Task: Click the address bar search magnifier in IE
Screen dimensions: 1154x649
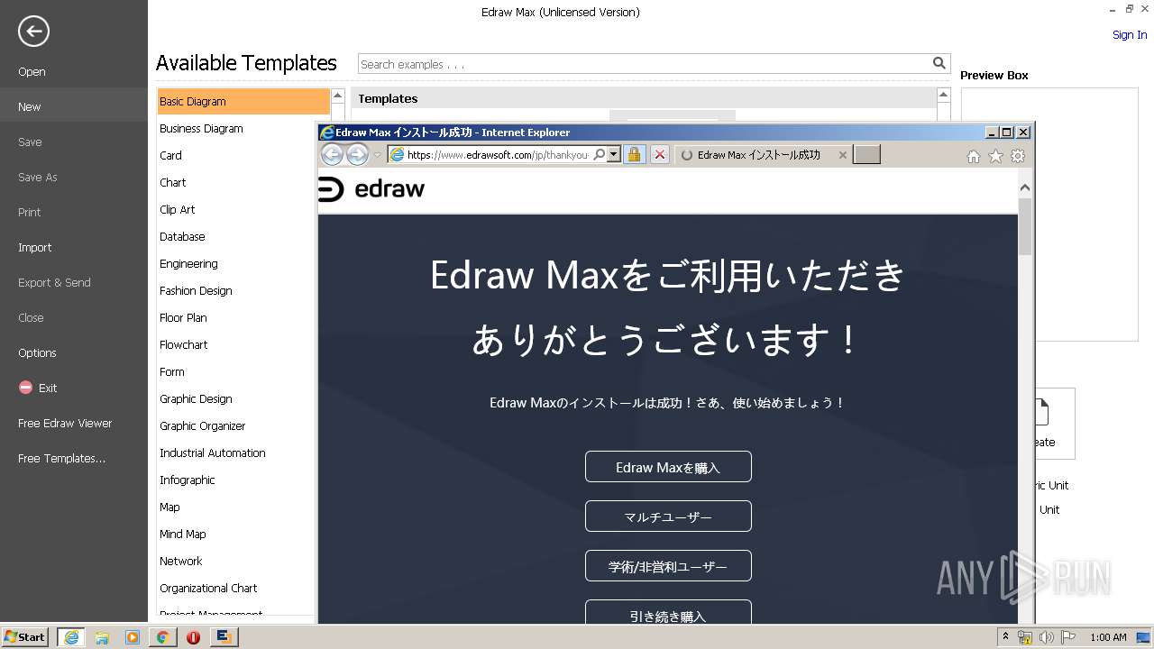Action: click(600, 154)
